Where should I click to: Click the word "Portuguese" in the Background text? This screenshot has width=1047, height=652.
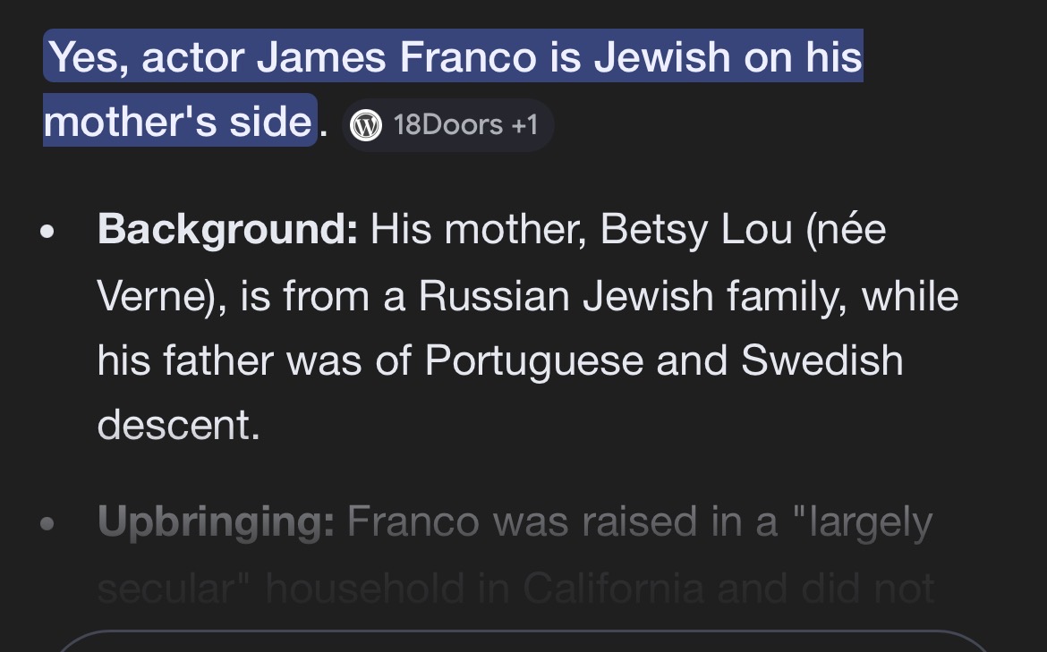coord(533,360)
